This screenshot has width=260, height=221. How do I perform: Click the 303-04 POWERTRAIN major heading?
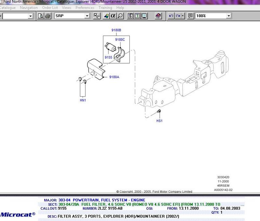[x=102, y=200]
